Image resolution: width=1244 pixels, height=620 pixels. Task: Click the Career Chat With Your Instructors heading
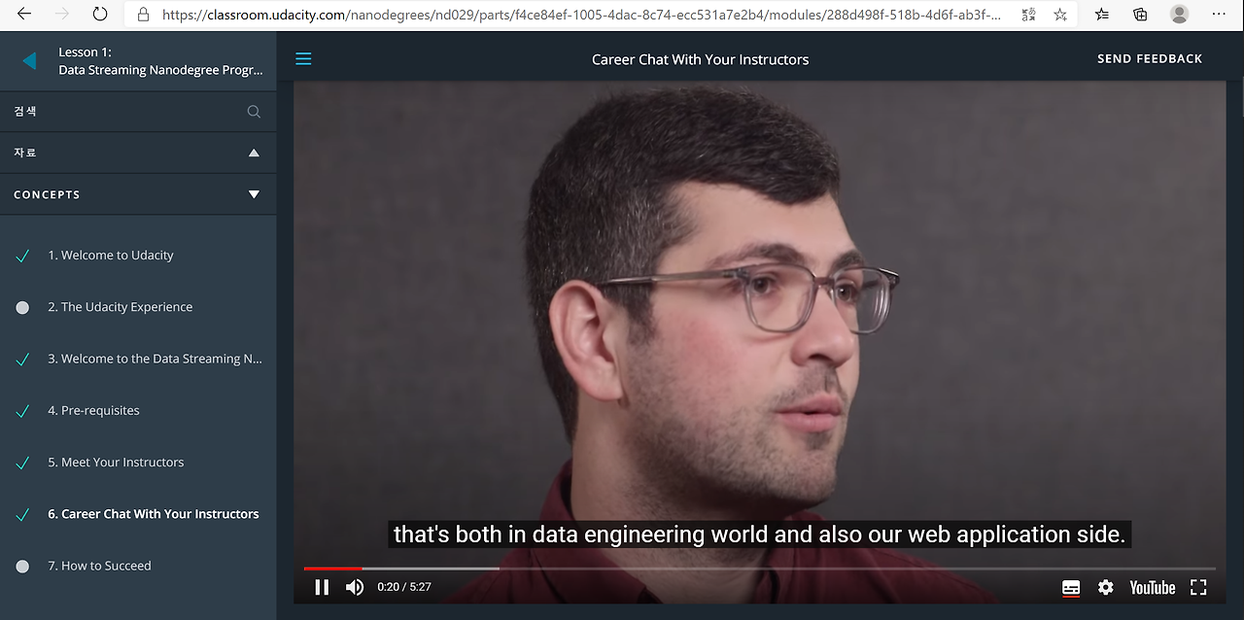click(700, 59)
